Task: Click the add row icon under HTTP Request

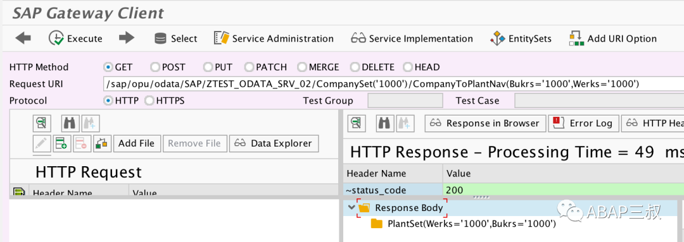Action: click(x=61, y=143)
